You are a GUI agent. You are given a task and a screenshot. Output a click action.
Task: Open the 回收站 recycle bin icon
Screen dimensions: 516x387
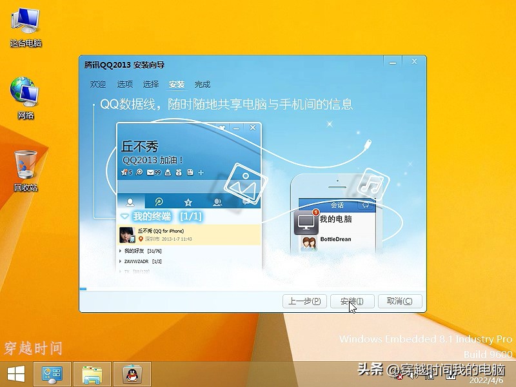point(26,170)
